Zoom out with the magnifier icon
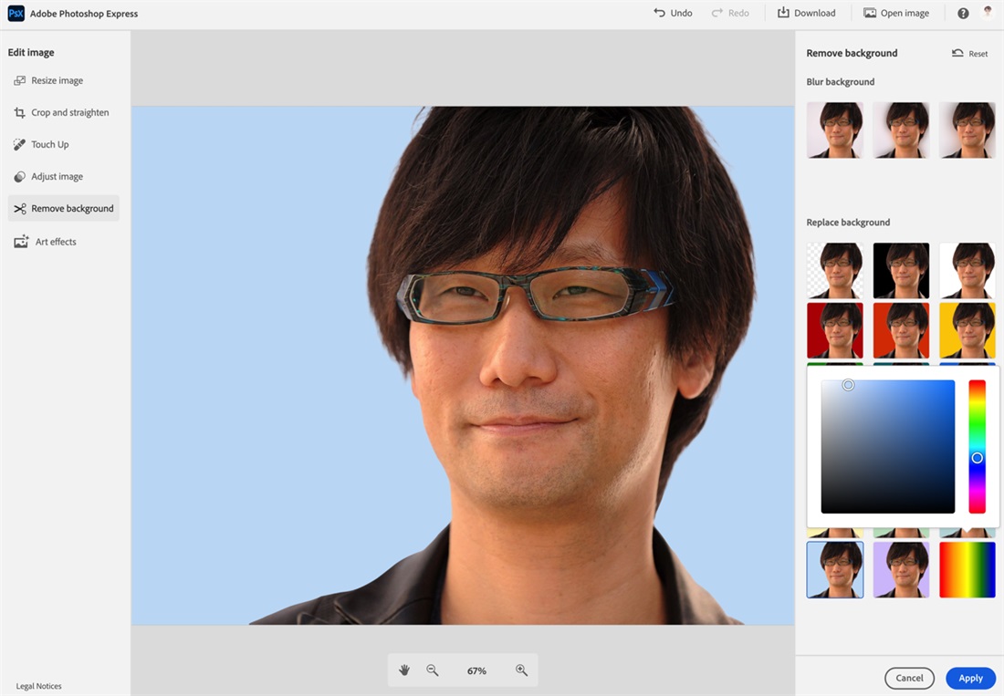Viewport: 1004px width, 696px height. click(433, 670)
